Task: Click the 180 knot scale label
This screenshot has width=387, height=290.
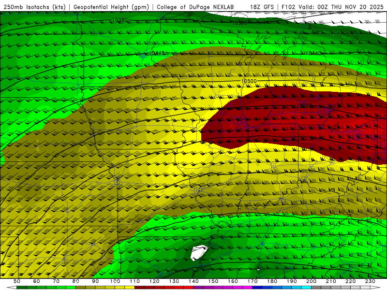Action: pyautogui.click(x=272, y=281)
